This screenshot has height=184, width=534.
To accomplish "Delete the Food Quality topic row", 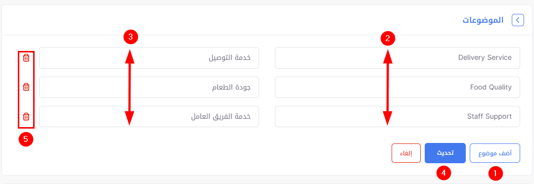I will click(x=26, y=87).
